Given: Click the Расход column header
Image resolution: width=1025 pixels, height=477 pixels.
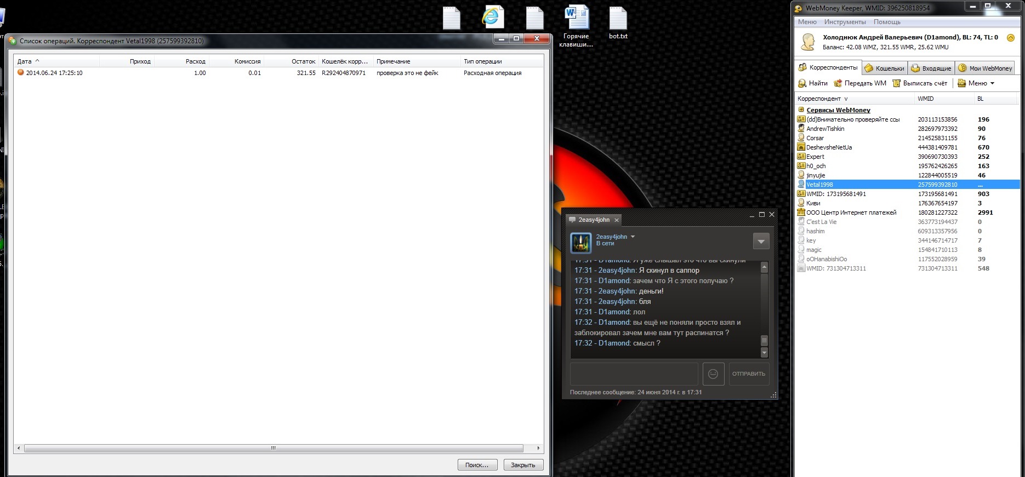Looking at the screenshot, I should click(181, 61).
